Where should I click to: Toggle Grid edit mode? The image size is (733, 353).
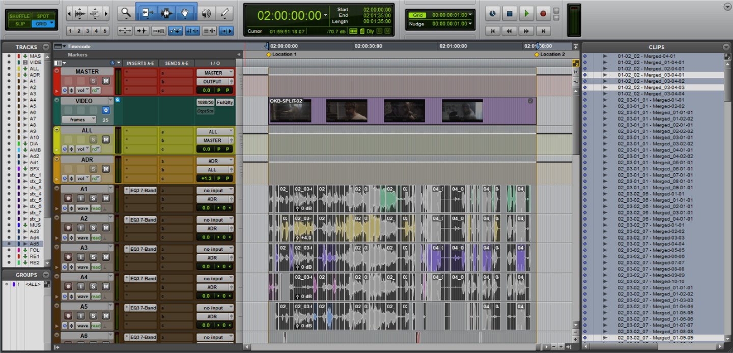click(x=43, y=23)
